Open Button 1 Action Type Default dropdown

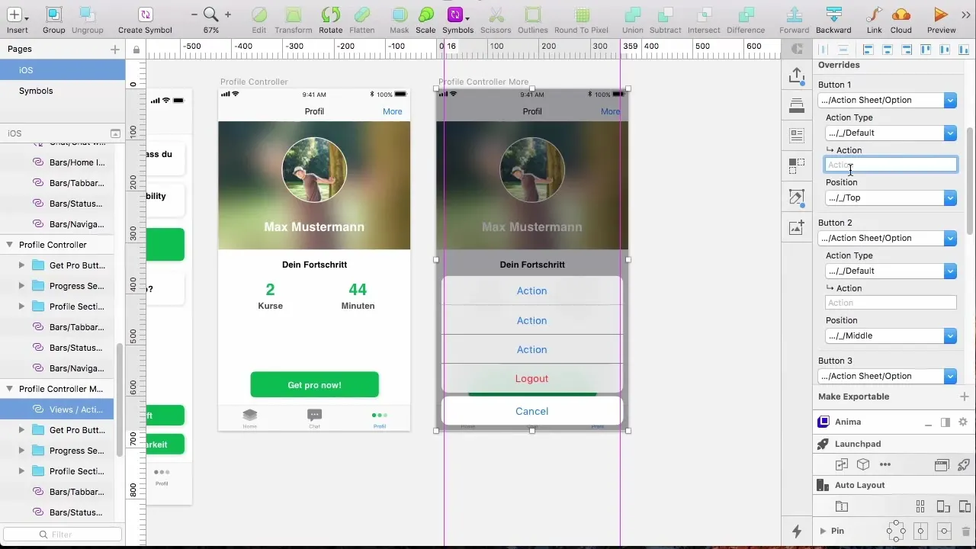(x=891, y=133)
